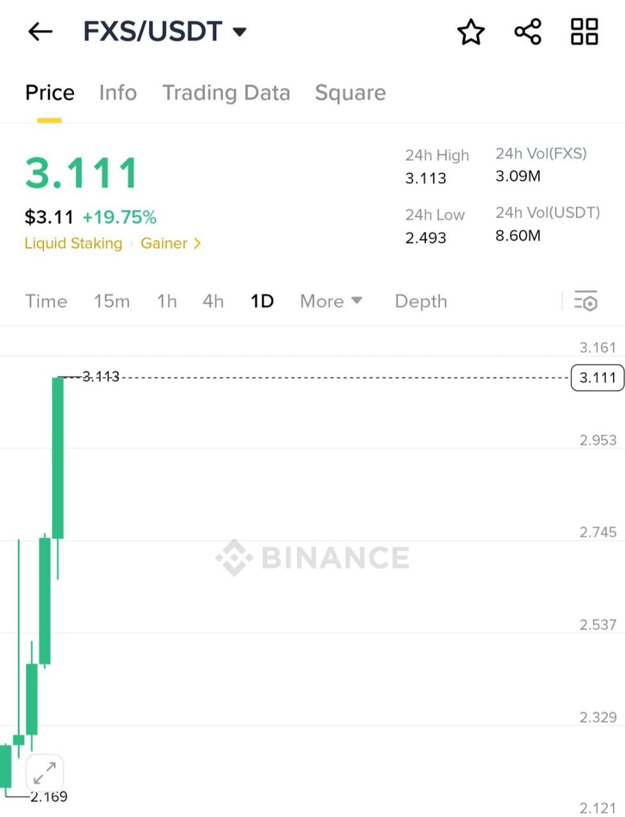The width and height of the screenshot is (625, 817).
Task: Switch to the Trading Data tab
Action: click(x=226, y=93)
